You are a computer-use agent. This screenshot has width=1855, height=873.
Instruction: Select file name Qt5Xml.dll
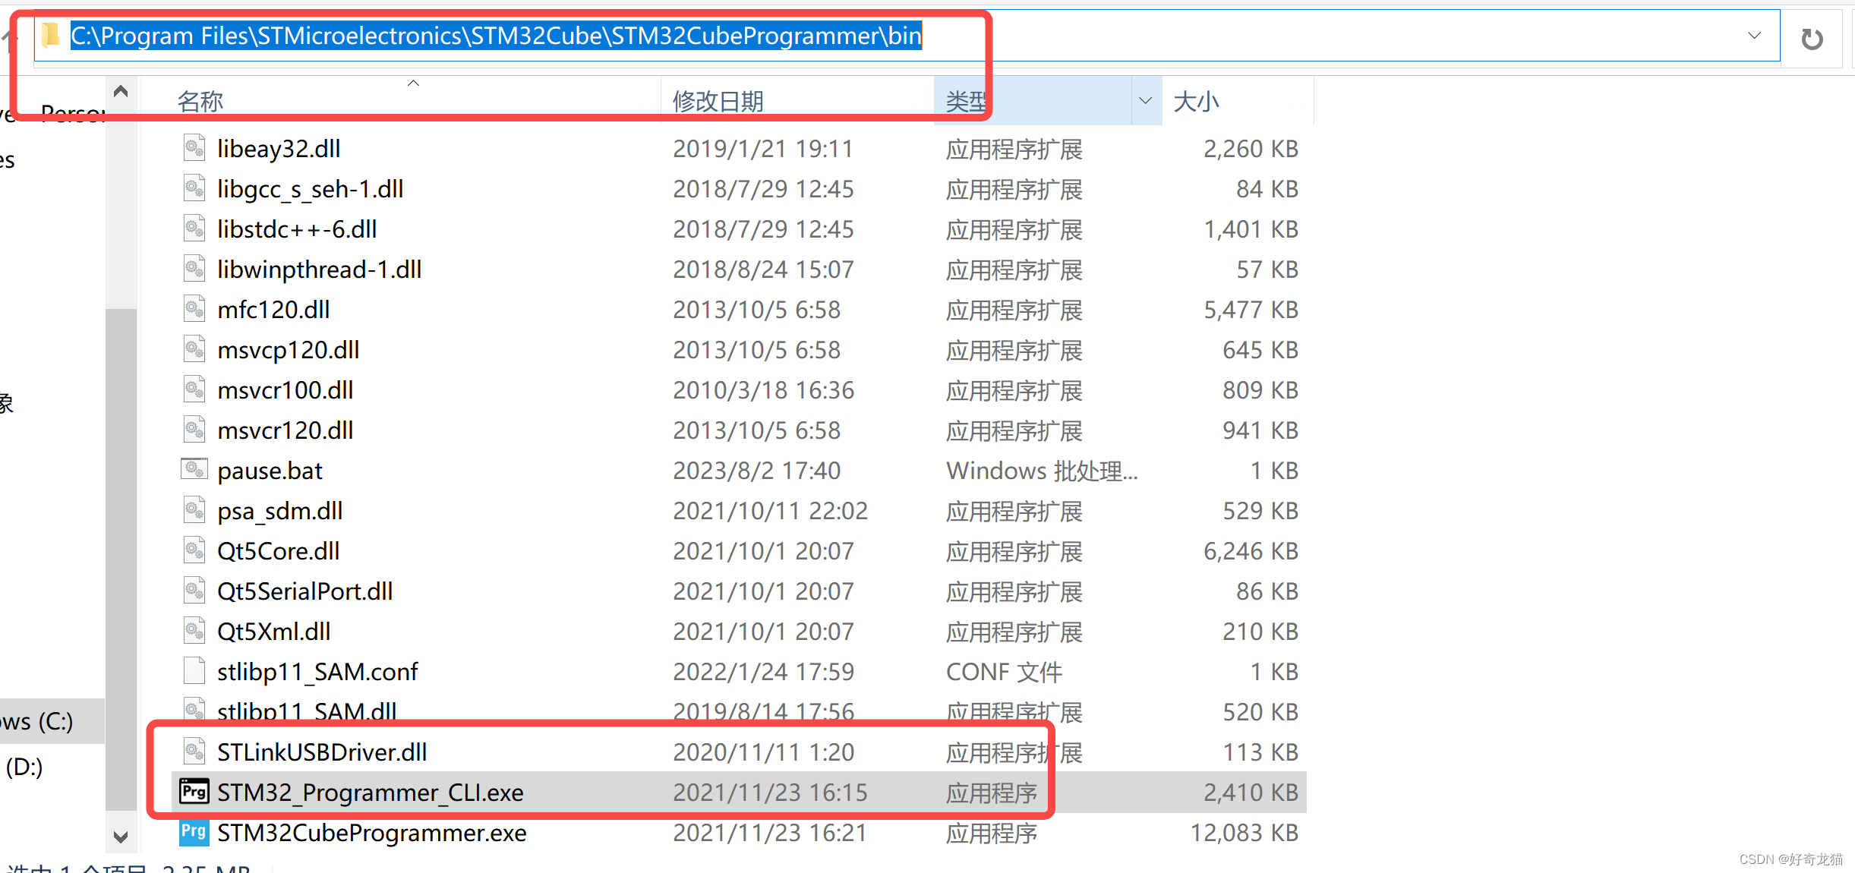[x=274, y=632]
